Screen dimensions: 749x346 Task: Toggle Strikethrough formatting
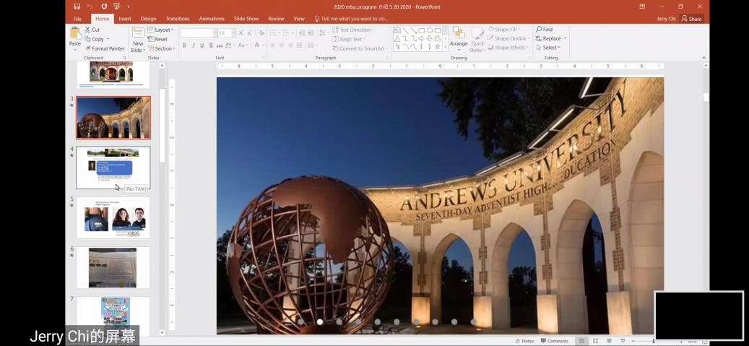pyautogui.click(x=220, y=46)
